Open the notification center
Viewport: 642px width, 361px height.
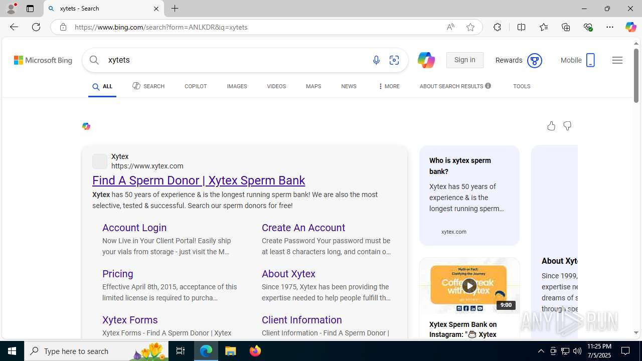point(626,351)
